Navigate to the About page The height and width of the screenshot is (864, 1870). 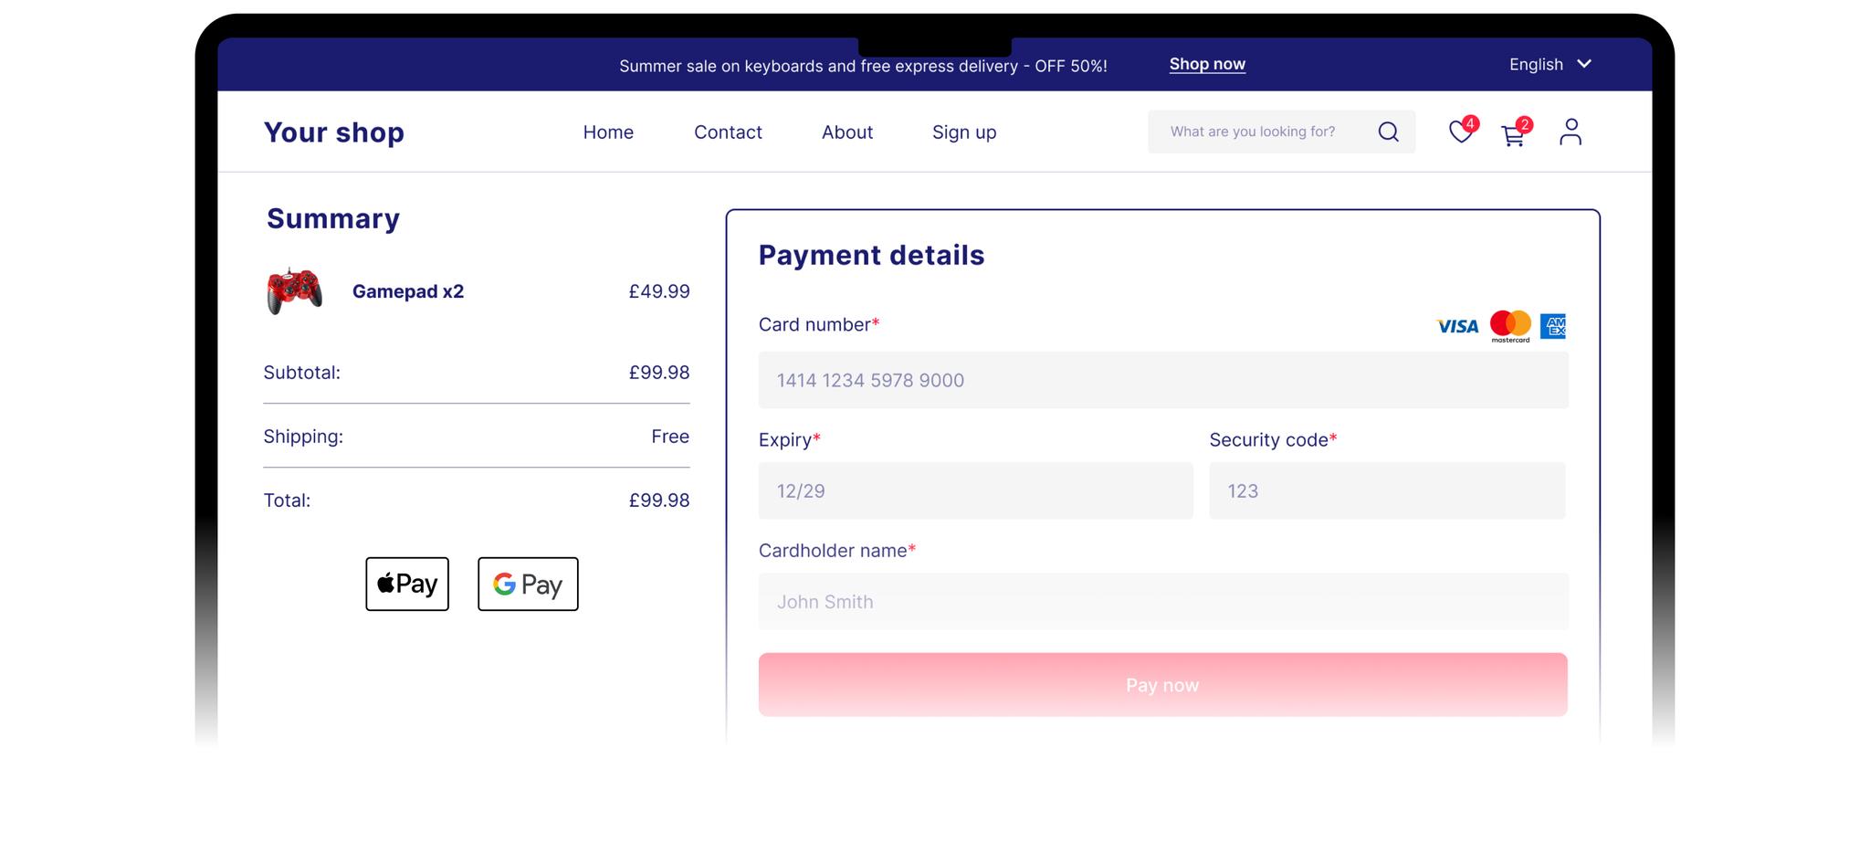click(x=846, y=132)
